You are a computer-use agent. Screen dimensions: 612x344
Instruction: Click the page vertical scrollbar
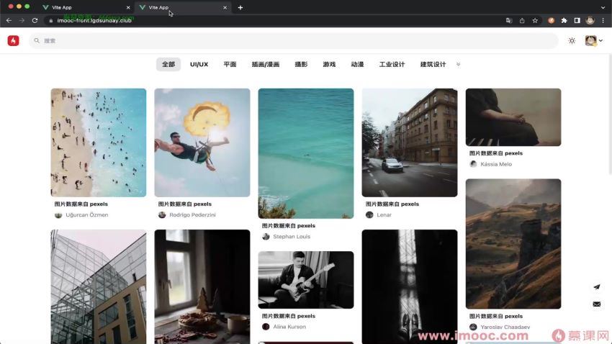610,114
